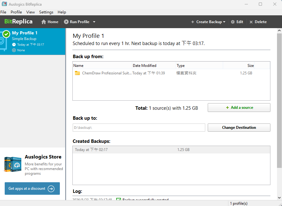Open the Help menu
Image resolution: width=282 pixels, height=206 pixels.
[x=62, y=12]
